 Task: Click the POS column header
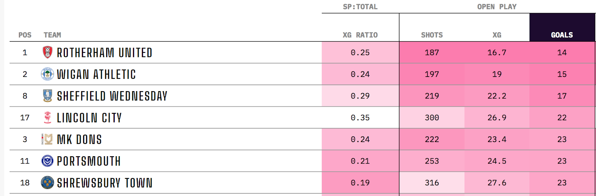pyautogui.click(x=25, y=35)
